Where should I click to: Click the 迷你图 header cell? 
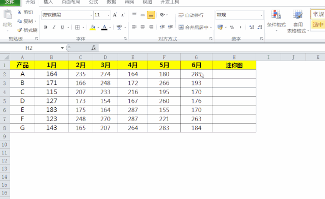234,65
